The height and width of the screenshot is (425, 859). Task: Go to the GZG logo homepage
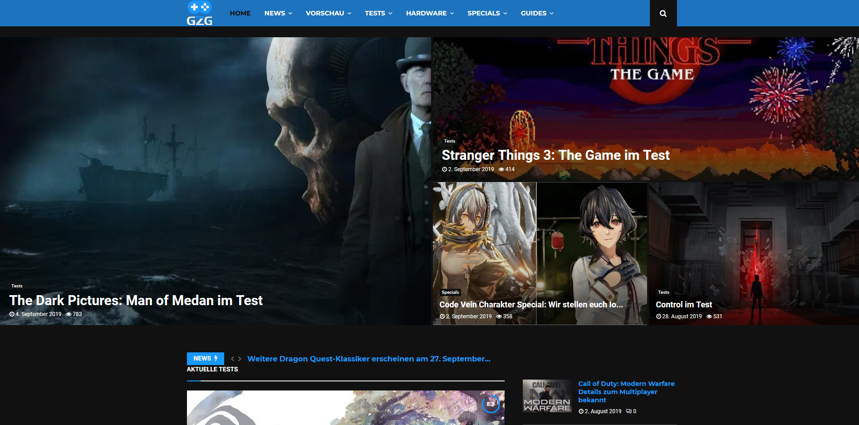click(x=200, y=13)
